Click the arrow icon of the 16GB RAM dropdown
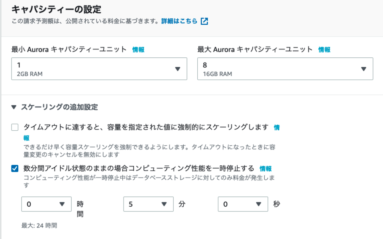383x239 pixels. [x=363, y=69]
